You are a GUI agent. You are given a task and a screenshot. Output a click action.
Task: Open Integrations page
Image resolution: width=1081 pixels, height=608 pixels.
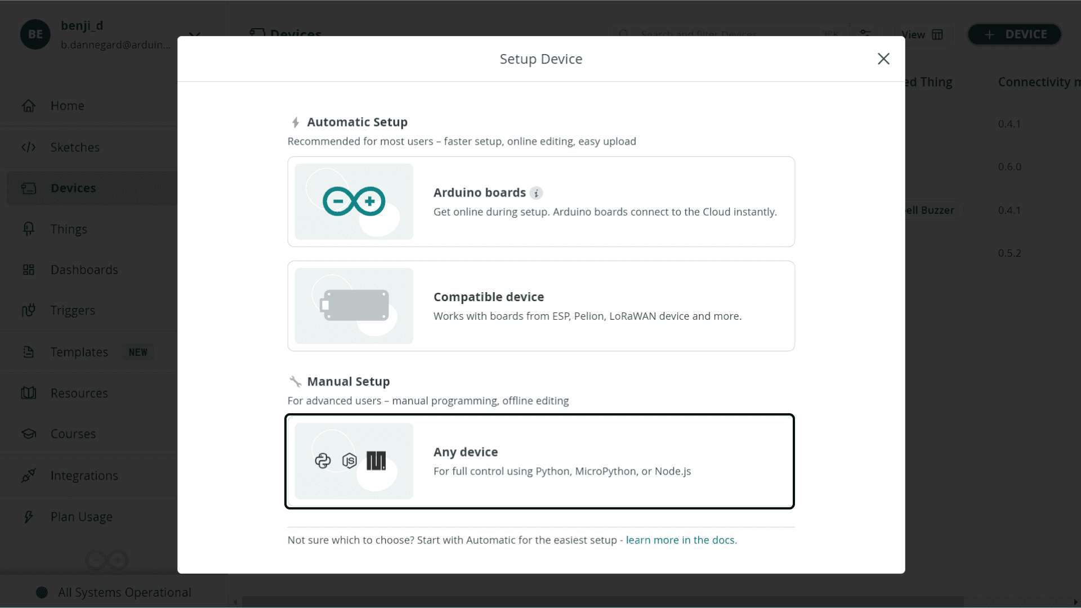pyautogui.click(x=84, y=476)
